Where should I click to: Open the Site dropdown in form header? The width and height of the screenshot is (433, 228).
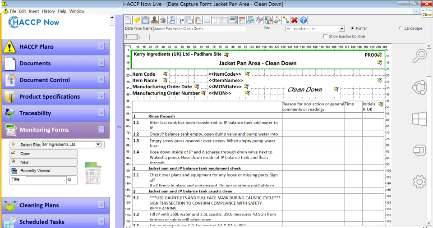coord(342,29)
